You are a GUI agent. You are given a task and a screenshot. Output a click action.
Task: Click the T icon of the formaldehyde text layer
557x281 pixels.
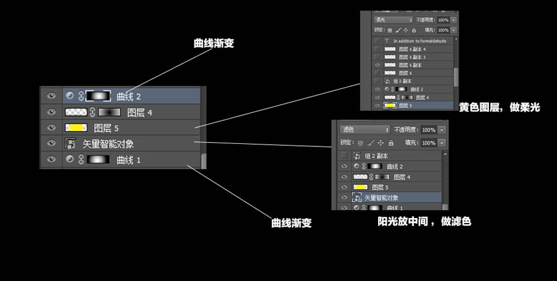click(386, 40)
